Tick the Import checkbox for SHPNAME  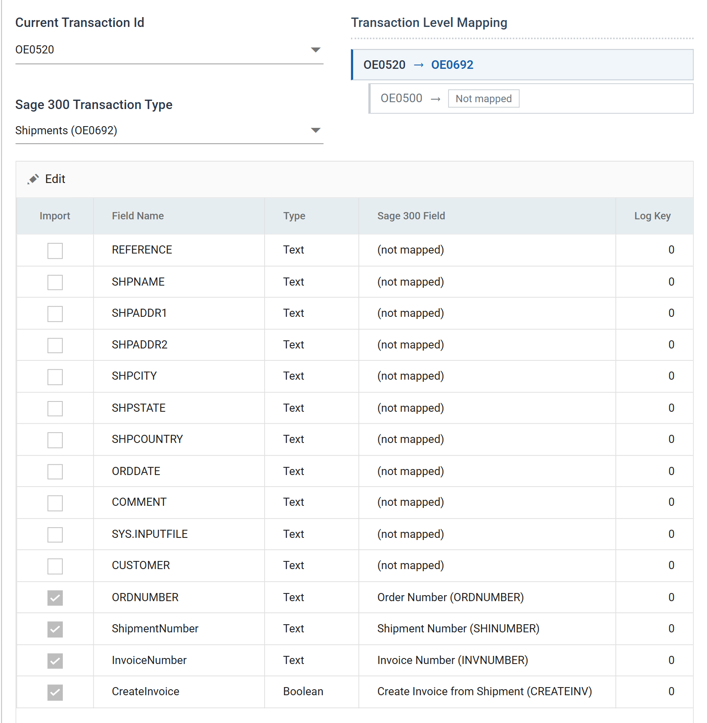point(55,282)
